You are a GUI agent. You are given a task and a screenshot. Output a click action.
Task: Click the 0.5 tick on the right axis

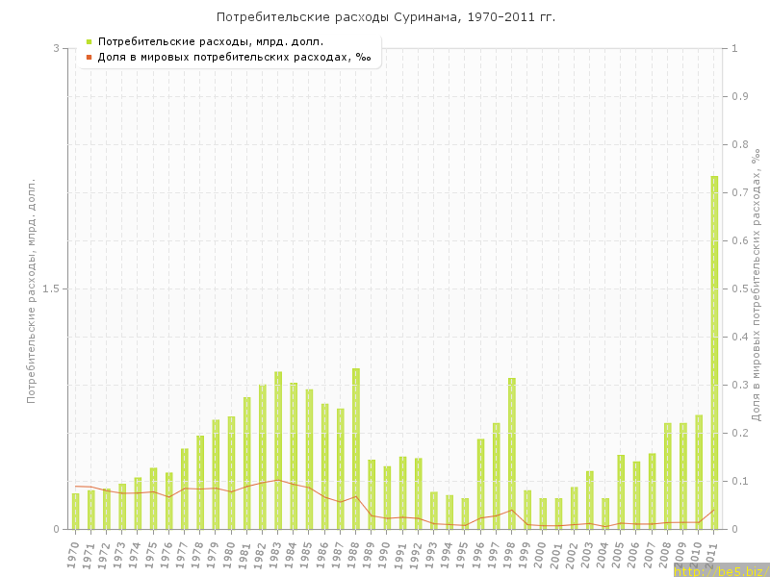coord(740,288)
